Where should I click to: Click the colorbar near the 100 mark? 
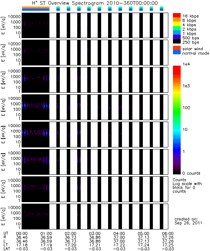point(177,108)
